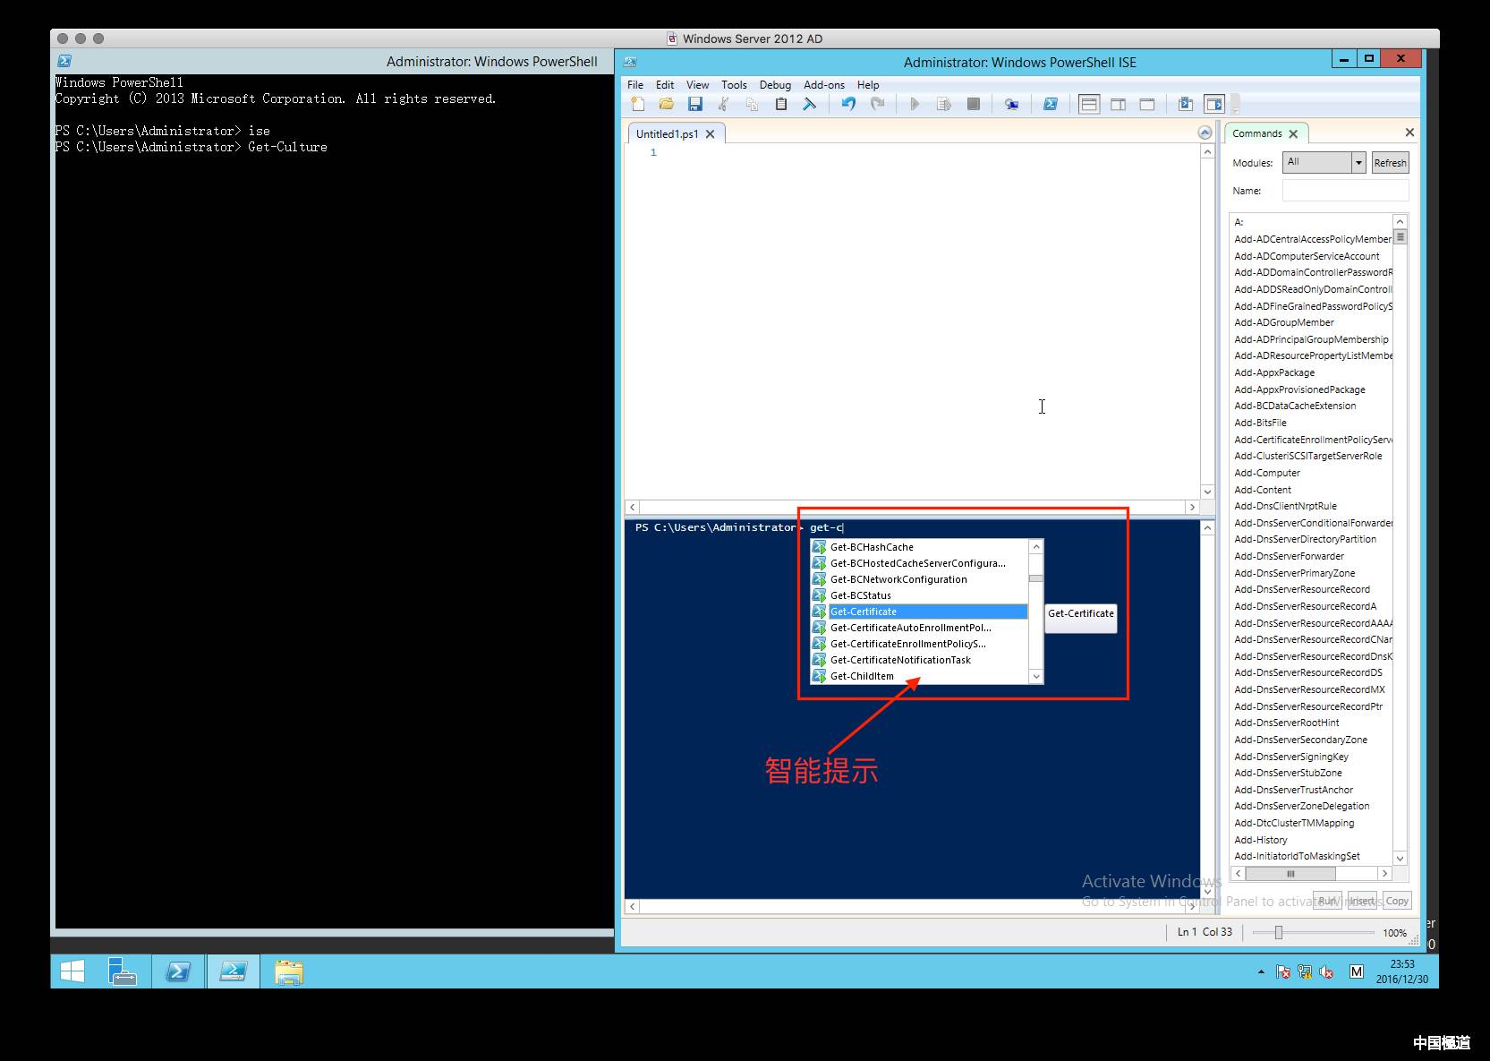1490x1061 pixels.
Task: Open the Debug menu
Action: [775, 85]
